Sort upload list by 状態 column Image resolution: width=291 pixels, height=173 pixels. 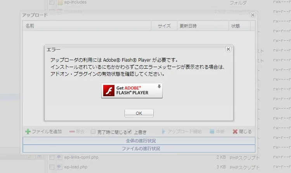tap(240, 26)
